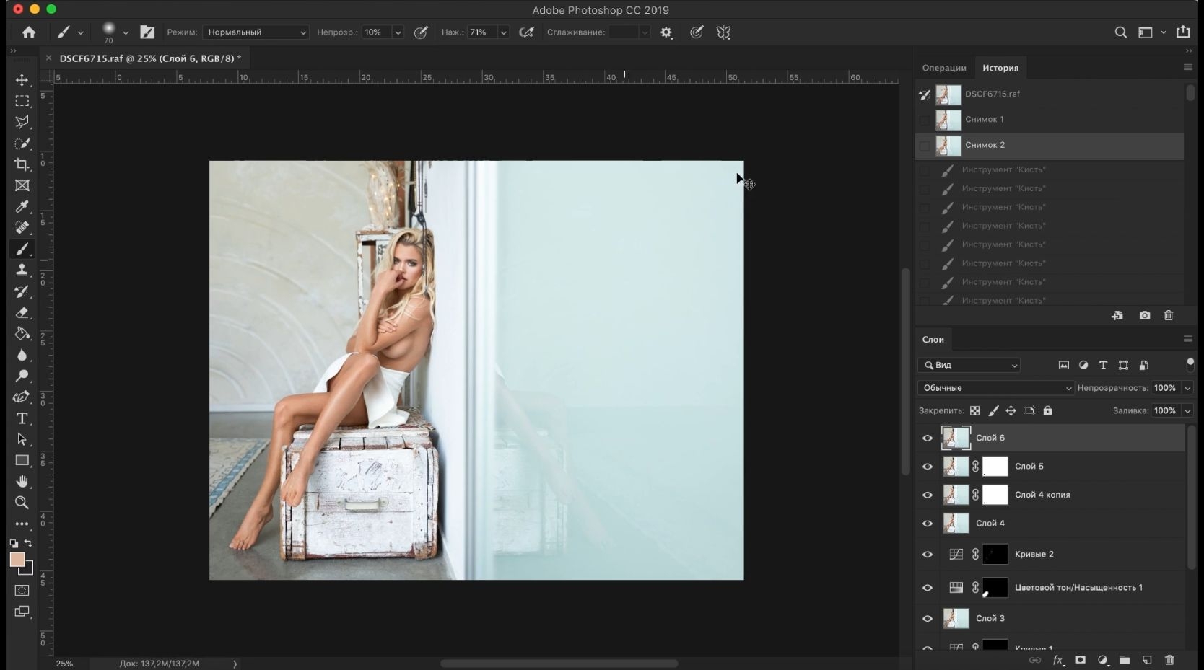This screenshot has width=1204, height=670.
Task: Create new adjustment layer icon
Action: (1103, 660)
